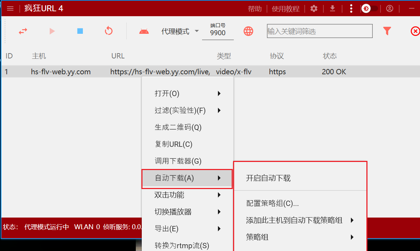Click 开启自动下载 in the submenu

268,178
